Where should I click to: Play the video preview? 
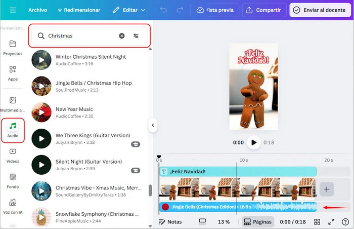(254, 142)
